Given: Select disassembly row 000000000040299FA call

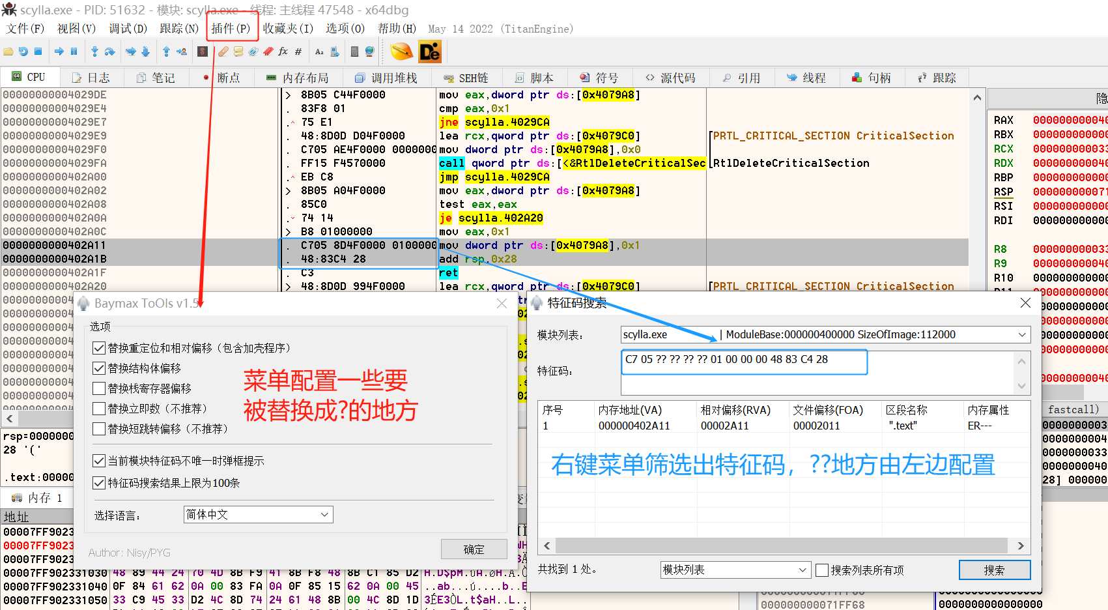Looking at the screenshot, I should (485, 163).
